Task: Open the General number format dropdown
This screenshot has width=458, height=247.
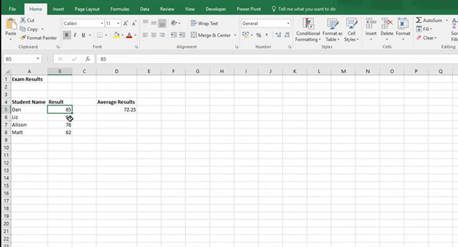Action: (288, 24)
